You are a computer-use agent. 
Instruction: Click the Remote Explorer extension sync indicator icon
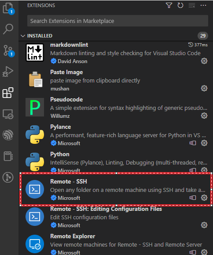click(x=193, y=252)
